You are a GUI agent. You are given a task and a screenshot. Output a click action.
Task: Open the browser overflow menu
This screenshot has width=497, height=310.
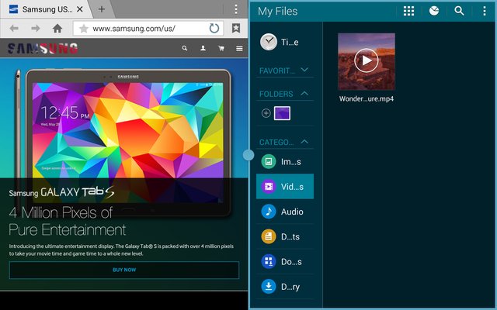[x=236, y=9]
